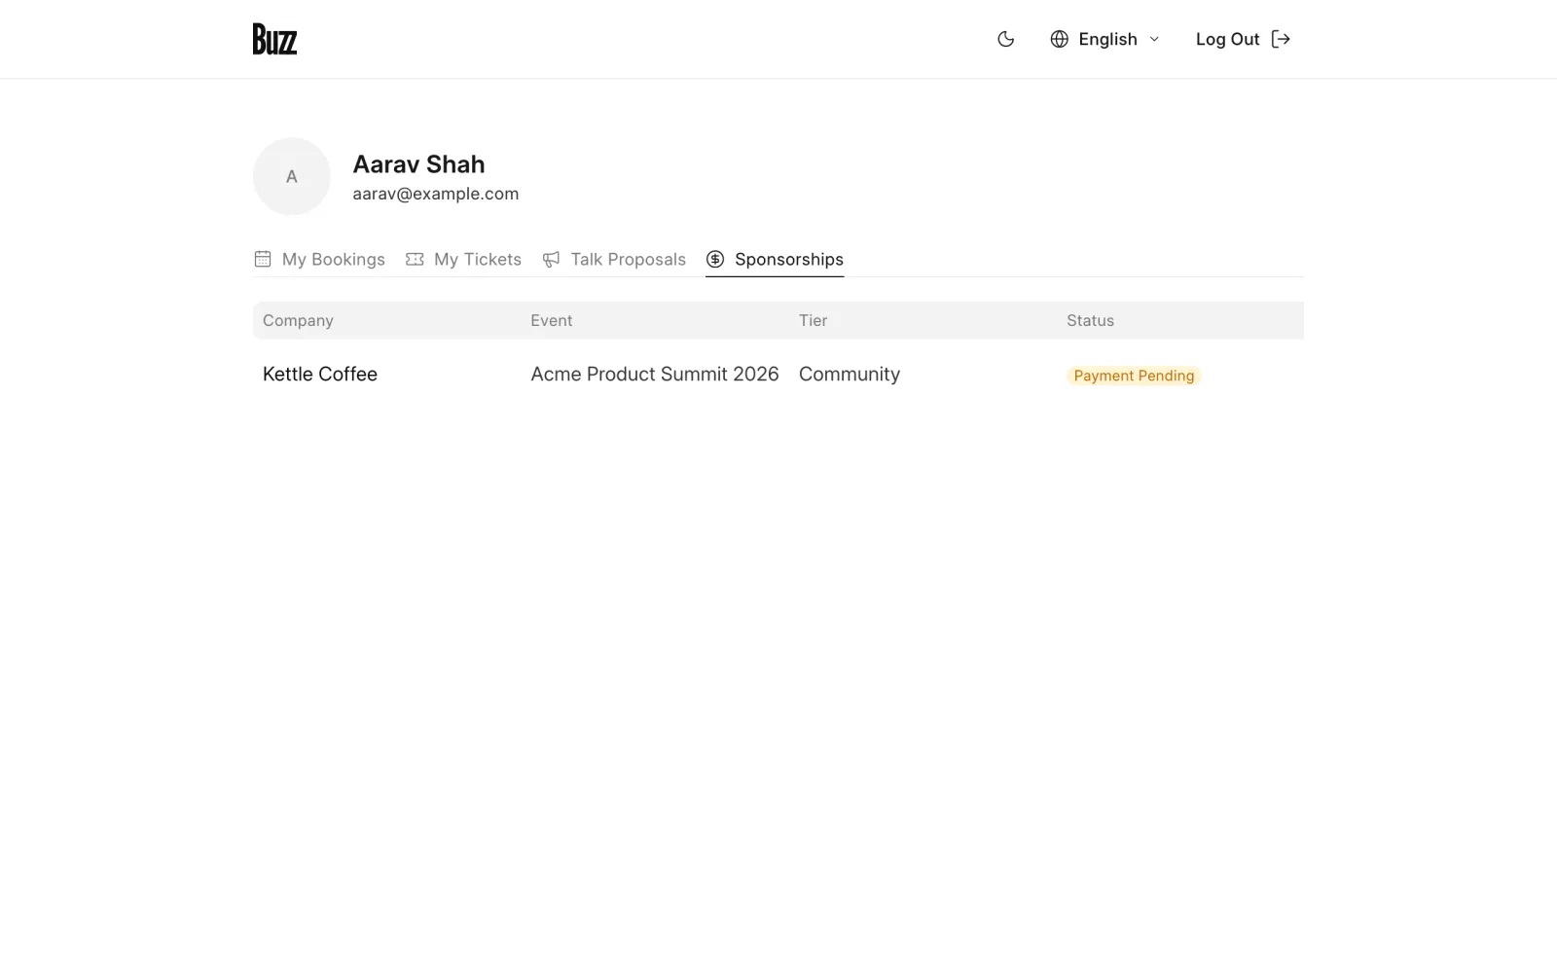This screenshot has width=1557, height=973.
Task: Open the English language dropdown
Action: pos(1105,39)
